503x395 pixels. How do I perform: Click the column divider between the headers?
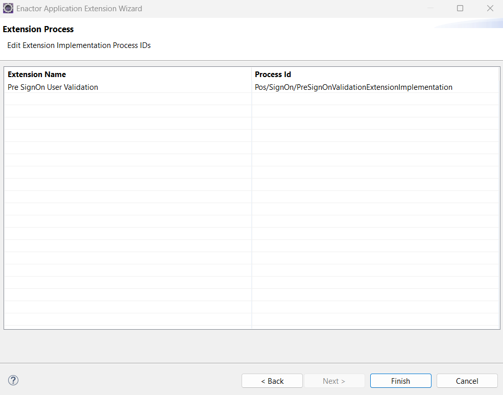pyautogui.click(x=252, y=74)
